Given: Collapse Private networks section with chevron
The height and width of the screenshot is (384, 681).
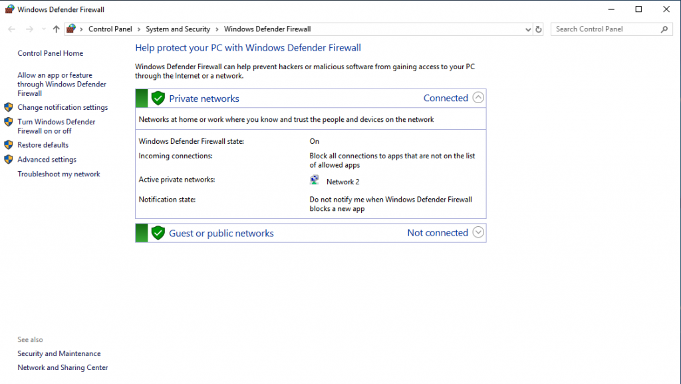Looking at the screenshot, I should tap(478, 98).
